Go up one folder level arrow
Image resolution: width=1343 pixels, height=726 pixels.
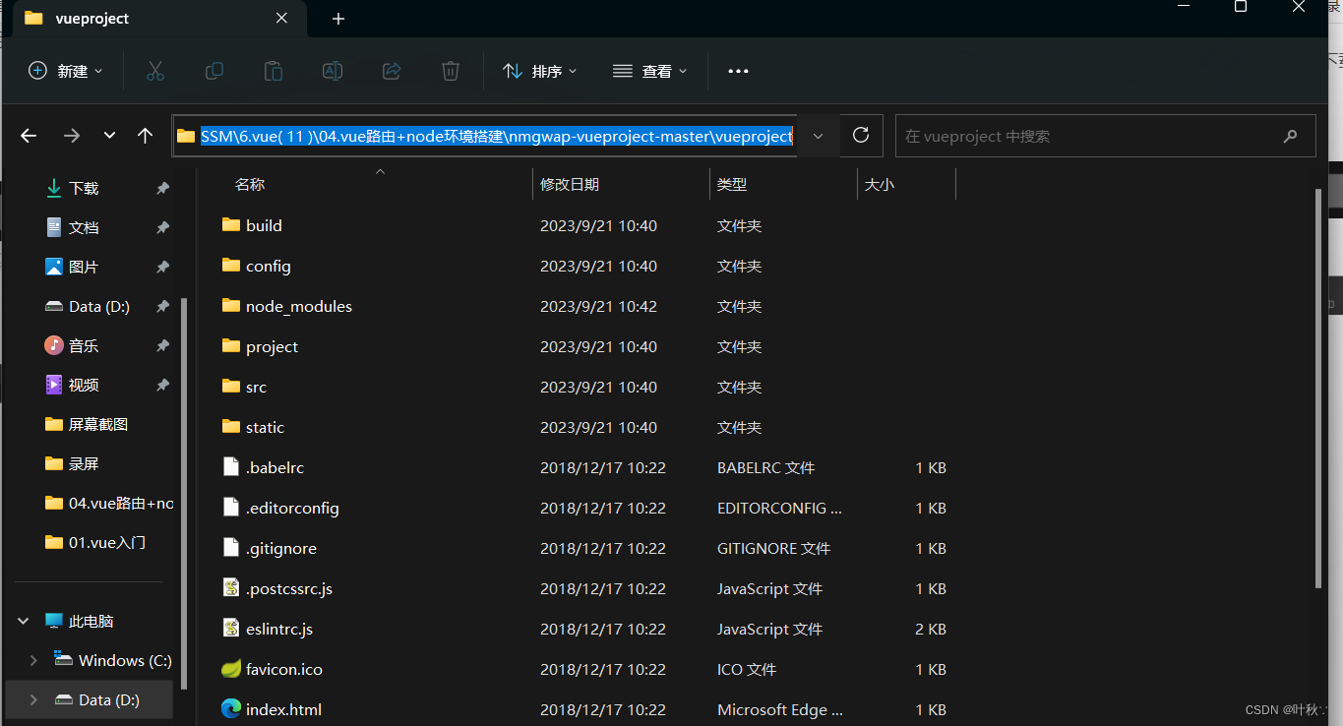pos(145,136)
